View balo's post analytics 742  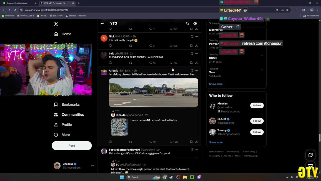pos(174,63)
